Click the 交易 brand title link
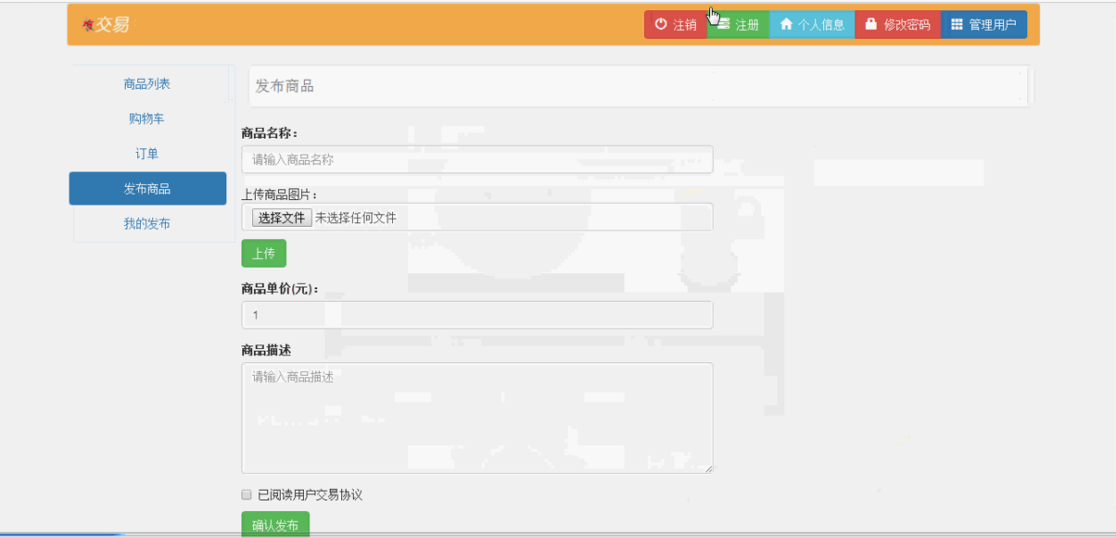This screenshot has height=538, width=1116. [x=112, y=25]
